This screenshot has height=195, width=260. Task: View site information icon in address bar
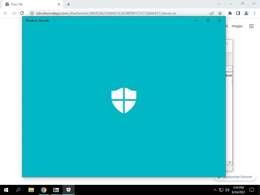(32, 13)
